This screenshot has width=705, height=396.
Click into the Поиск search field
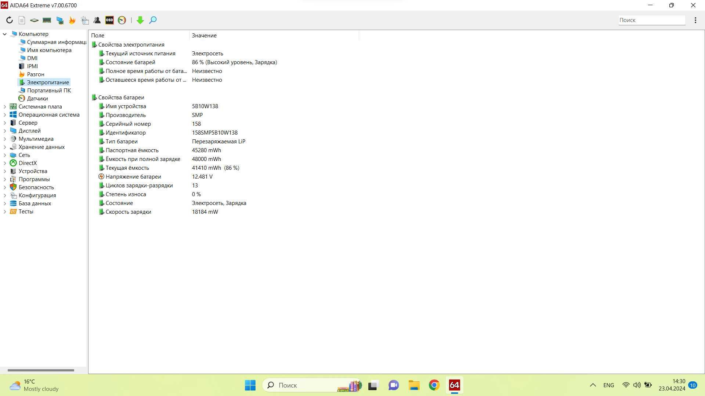pos(652,20)
